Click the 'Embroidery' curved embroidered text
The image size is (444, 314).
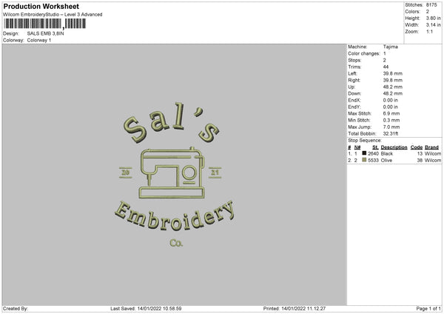(175, 216)
